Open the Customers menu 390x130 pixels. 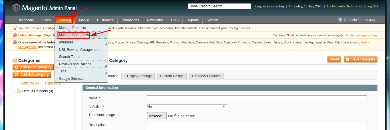105,20
